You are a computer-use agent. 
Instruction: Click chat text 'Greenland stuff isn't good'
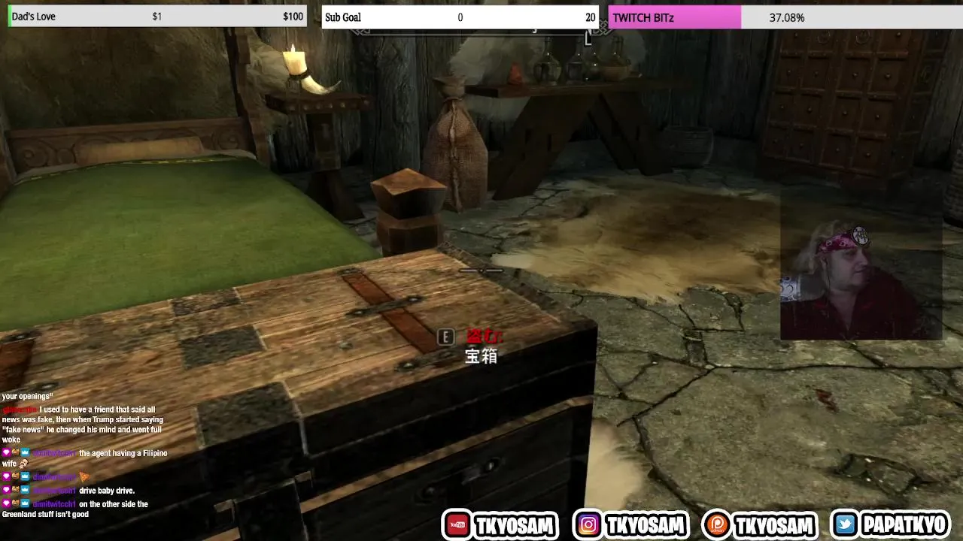(x=45, y=514)
